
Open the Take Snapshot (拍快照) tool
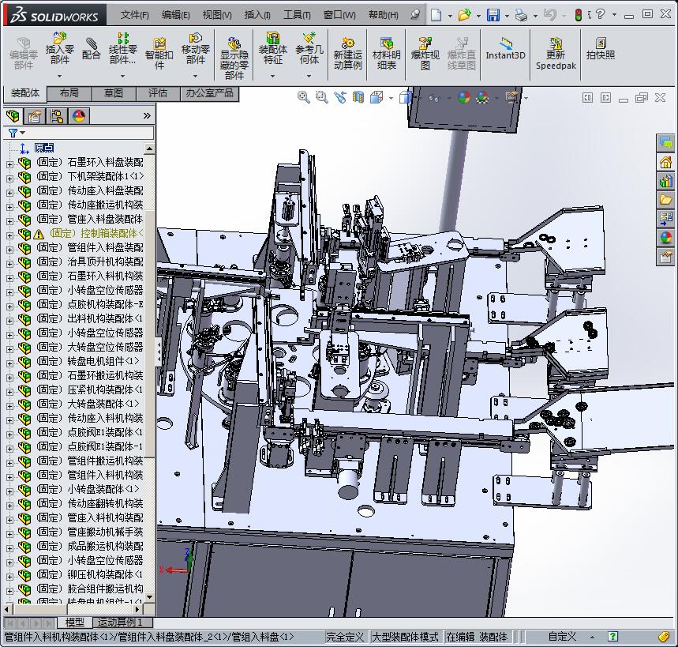pos(600,49)
